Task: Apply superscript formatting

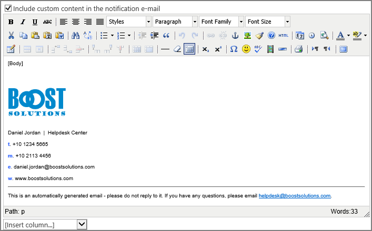Action: point(218,49)
